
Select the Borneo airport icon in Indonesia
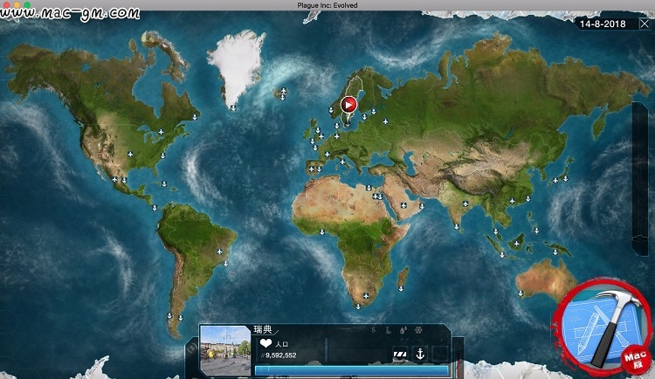pos(517,243)
